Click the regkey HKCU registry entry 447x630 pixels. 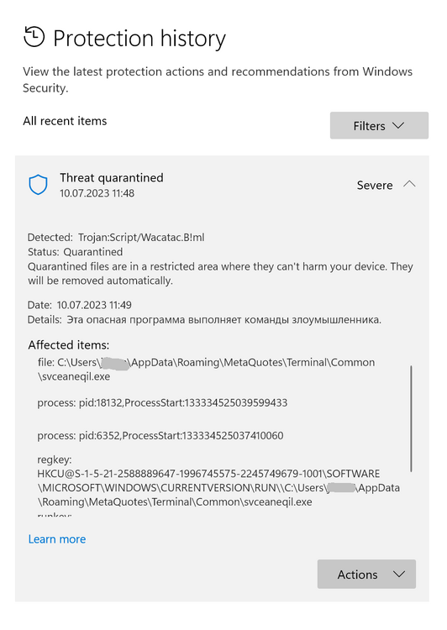(218, 481)
